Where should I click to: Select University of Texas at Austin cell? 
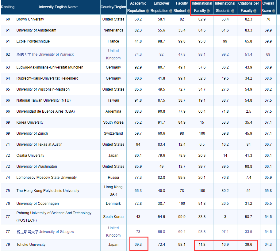[x=57, y=144]
